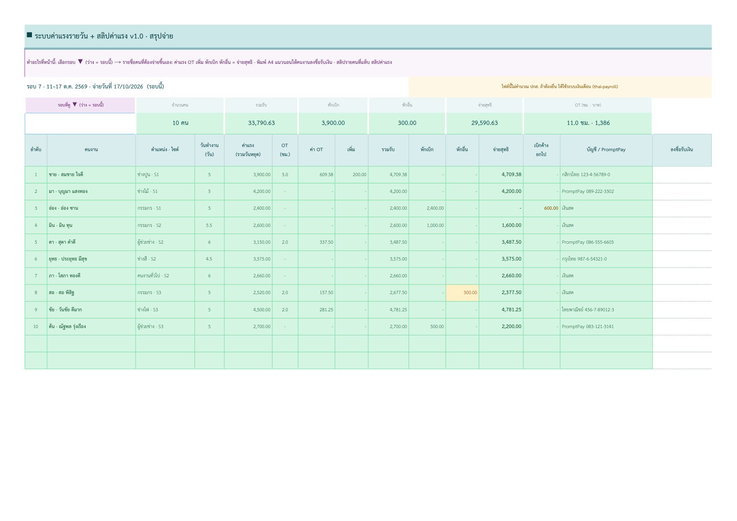Click advance deduction 2,400.00 cell
Screen dimensions: 737x521
[x=427, y=208]
